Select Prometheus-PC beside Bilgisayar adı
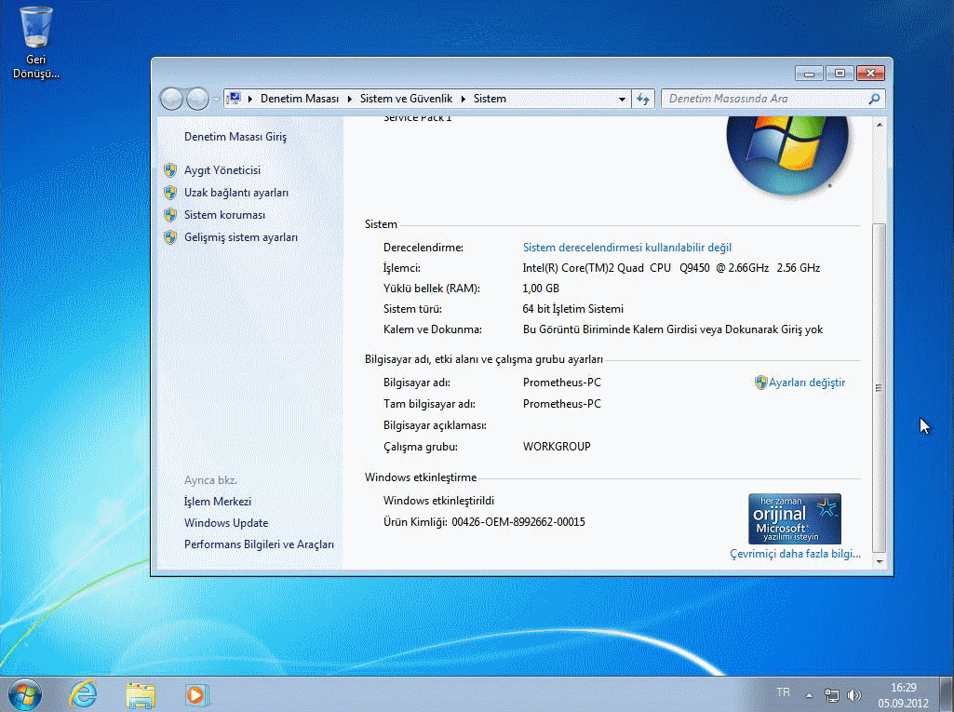The width and height of the screenshot is (954, 712). (561, 383)
